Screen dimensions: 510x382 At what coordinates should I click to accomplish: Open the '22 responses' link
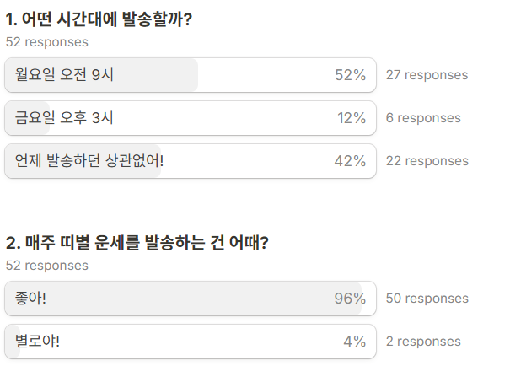pyautogui.click(x=427, y=161)
